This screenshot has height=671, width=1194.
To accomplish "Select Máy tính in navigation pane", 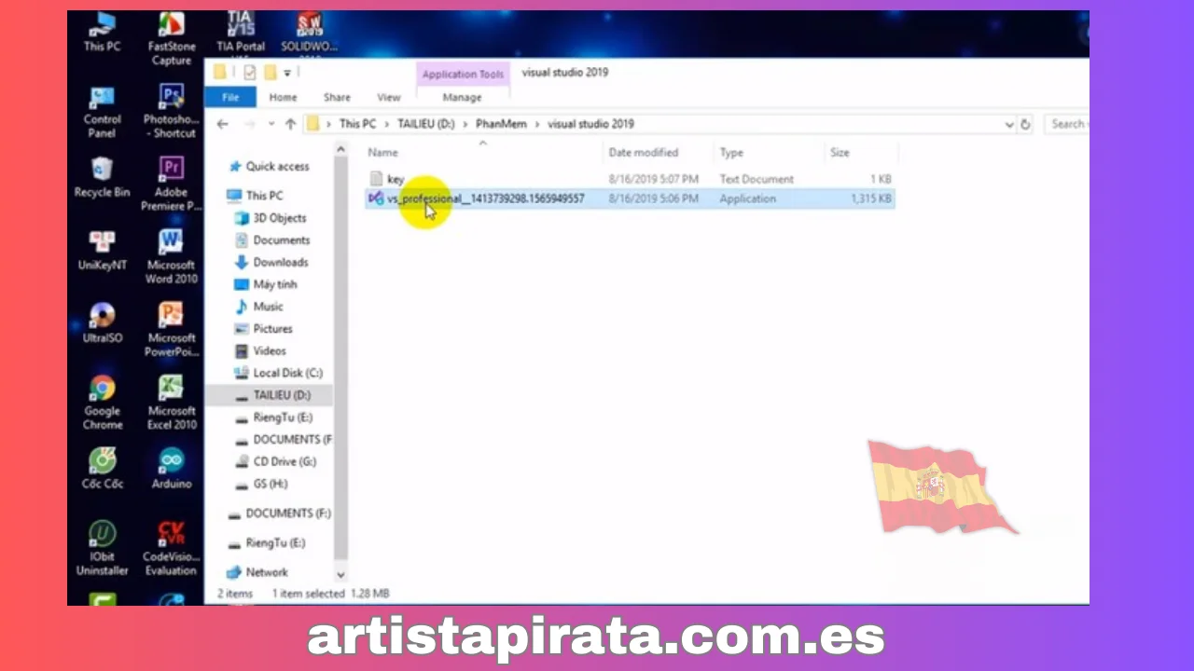I will (275, 284).
